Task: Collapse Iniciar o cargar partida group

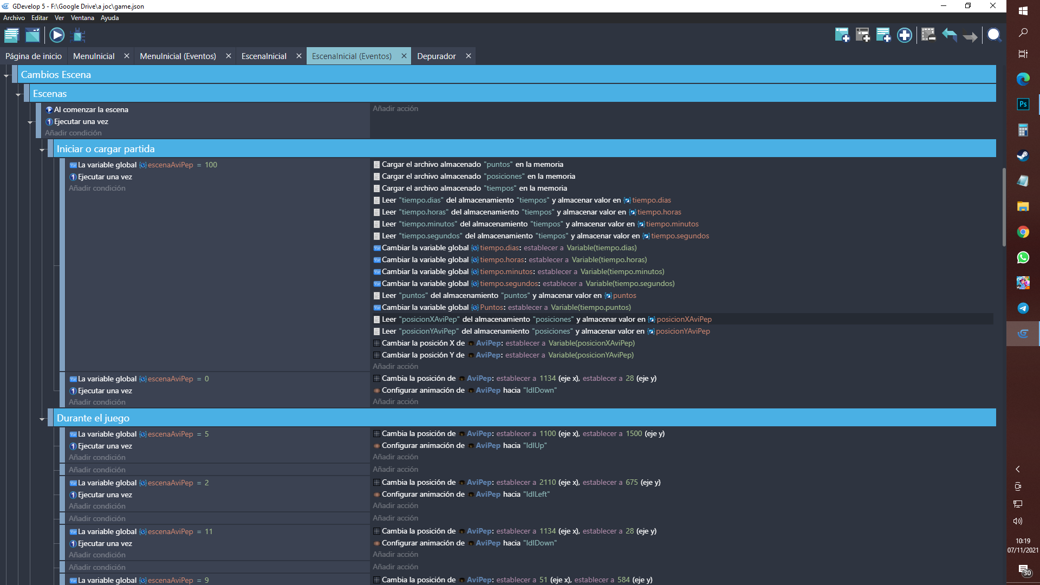Action: pyautogui.click(x=42, y=149)
